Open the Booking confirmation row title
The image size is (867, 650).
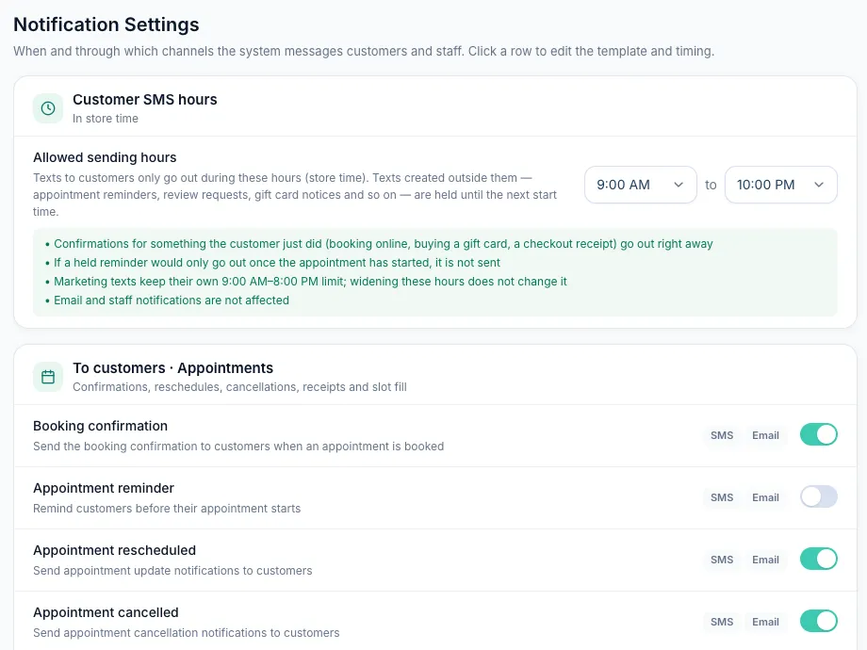100,426
